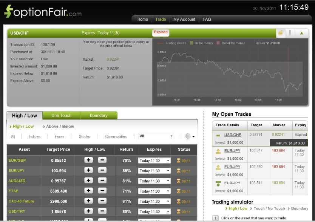Open the expiry dropdown for EUR/JPY
This screenshot has width=315, height=222.
tap(154, 171)
